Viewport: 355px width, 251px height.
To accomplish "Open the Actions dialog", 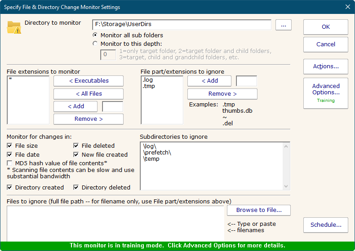I will coord(325,66).
